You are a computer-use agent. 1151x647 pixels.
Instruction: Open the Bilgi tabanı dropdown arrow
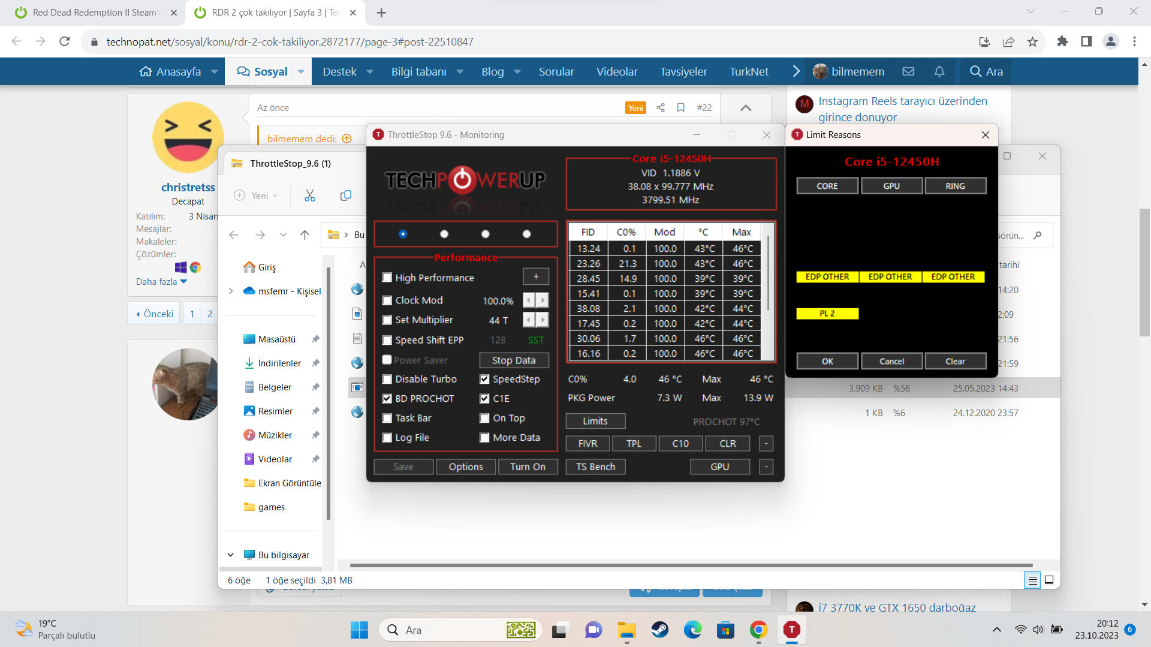click(x=460, y=71)
